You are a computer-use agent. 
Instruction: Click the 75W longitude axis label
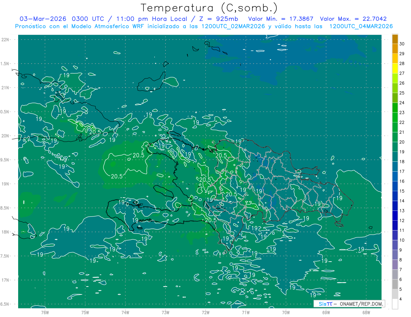pos(85,313)
